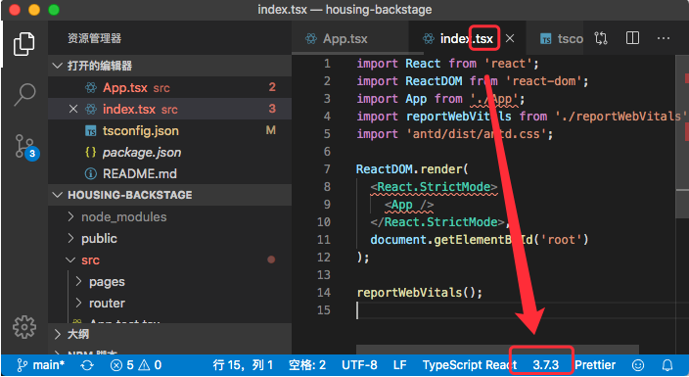Open notifications bell in status bar
The height and width of the screenshot is (377, 689).
[667, 365]
